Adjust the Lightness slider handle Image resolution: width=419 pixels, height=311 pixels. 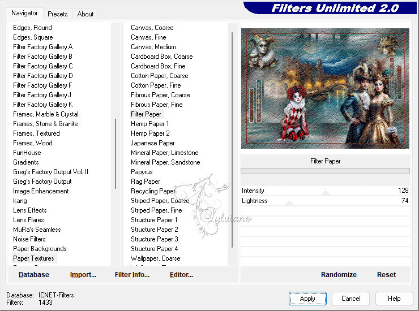pyautogui.click(x=289, y=203)
